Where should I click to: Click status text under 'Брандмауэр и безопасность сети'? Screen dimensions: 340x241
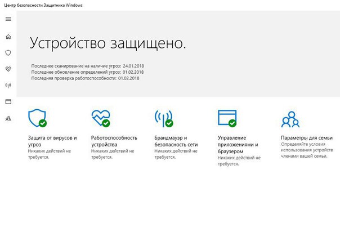pos(176,154)
